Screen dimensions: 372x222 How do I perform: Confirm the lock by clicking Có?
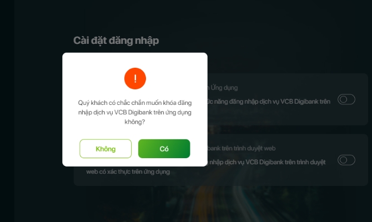pos(164,149)
